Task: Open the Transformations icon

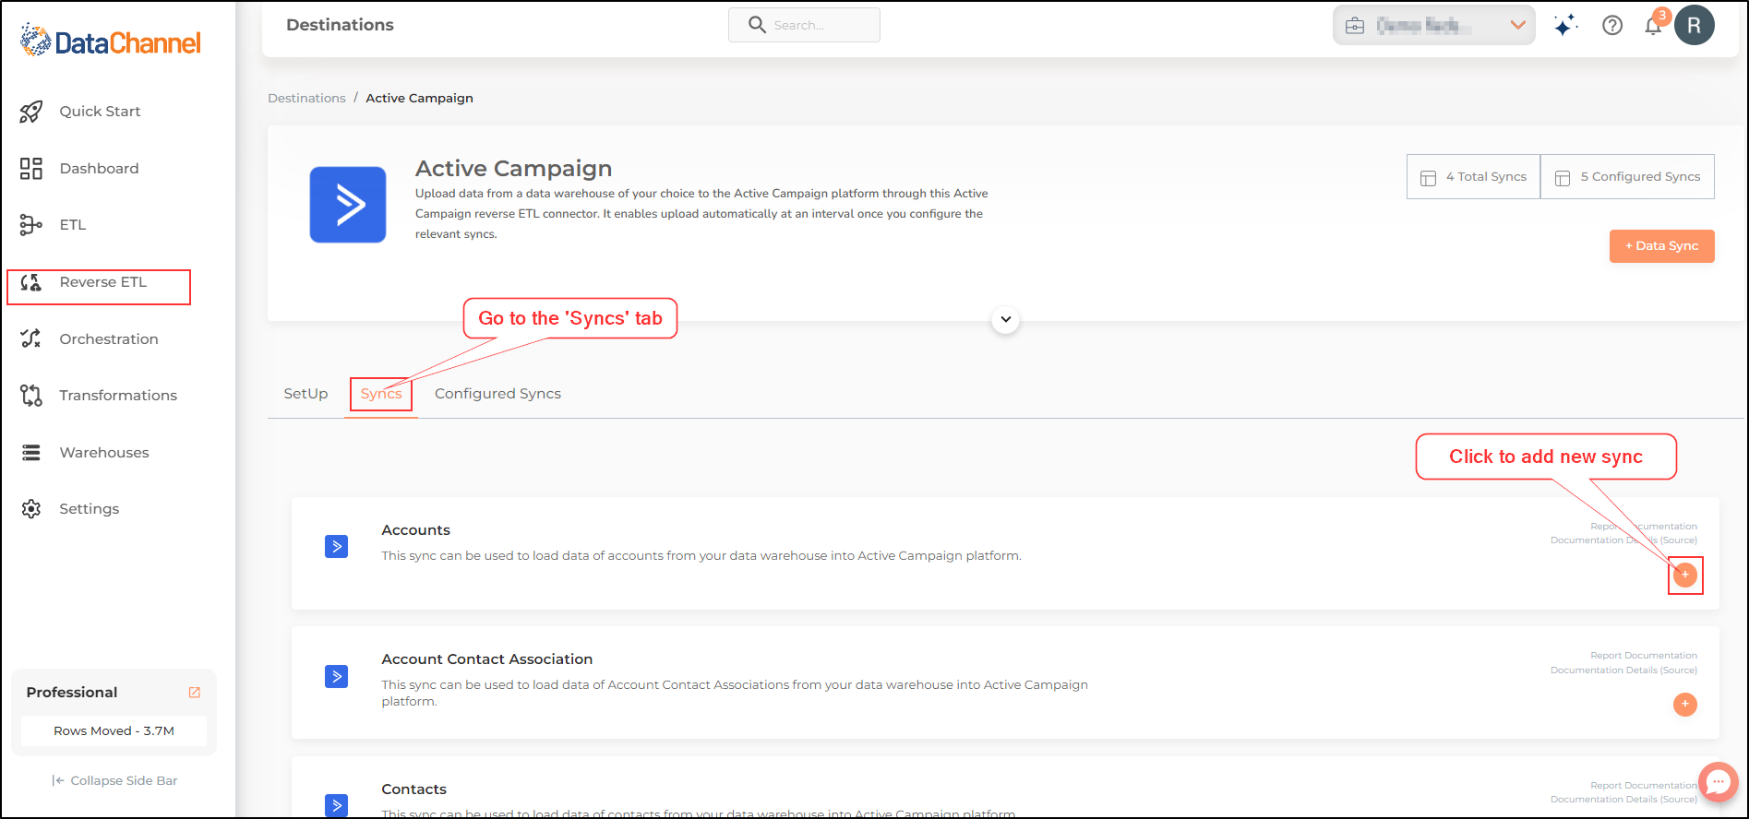Action: 31,396
